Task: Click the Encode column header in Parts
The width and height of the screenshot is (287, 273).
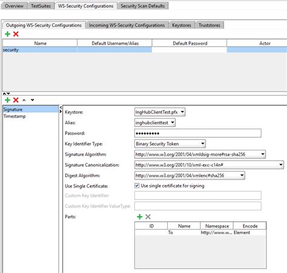Action: tap(250, 226)
